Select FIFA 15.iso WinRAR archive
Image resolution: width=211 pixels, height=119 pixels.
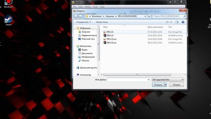pyautogui.click(x=144, y=43)
